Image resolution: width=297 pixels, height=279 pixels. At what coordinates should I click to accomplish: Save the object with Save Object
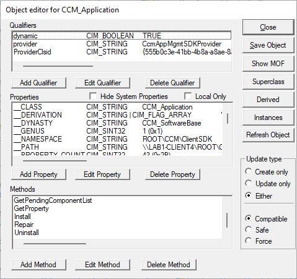click(x=268, y=45)
